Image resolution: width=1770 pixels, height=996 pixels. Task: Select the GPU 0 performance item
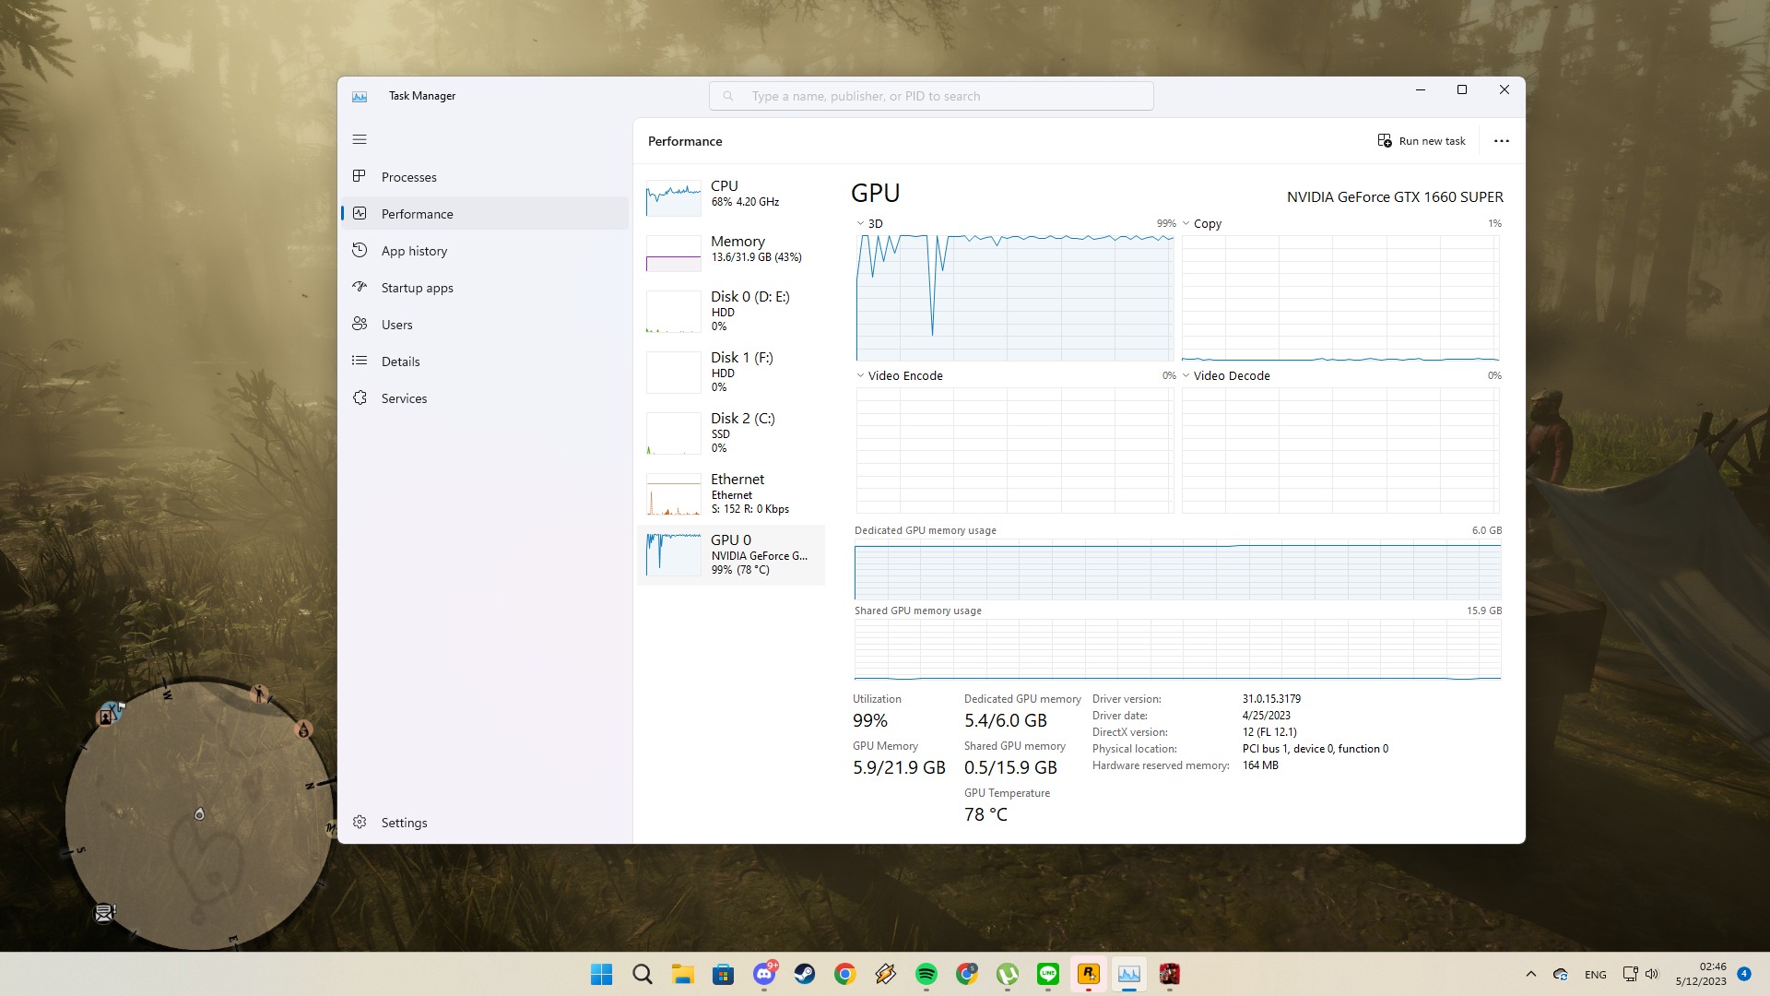(x=731, y=554)
